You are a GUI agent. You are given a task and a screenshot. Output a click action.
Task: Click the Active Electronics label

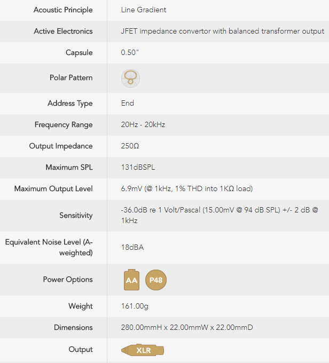point(63,31)
